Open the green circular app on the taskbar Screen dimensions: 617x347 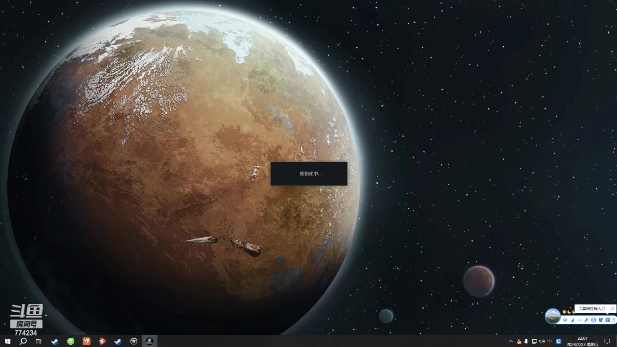[71, 341]
